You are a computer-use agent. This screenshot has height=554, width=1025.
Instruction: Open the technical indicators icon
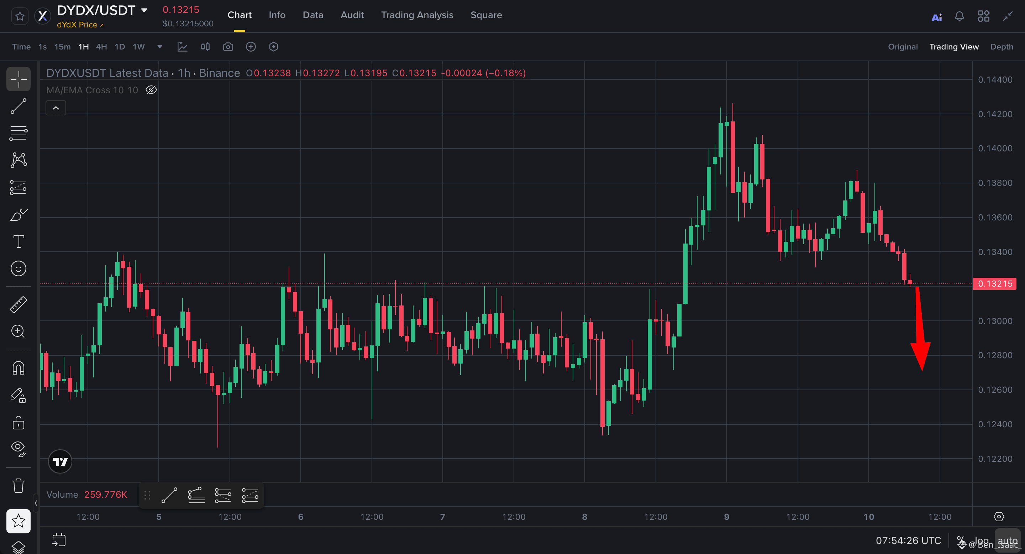click(x=182, y=47)
